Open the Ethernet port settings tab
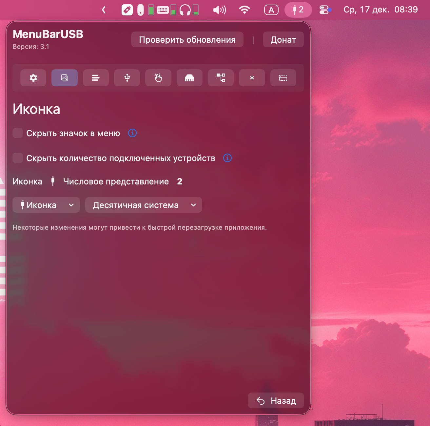This screenshot has width=430, height=426. pos(189,78)
